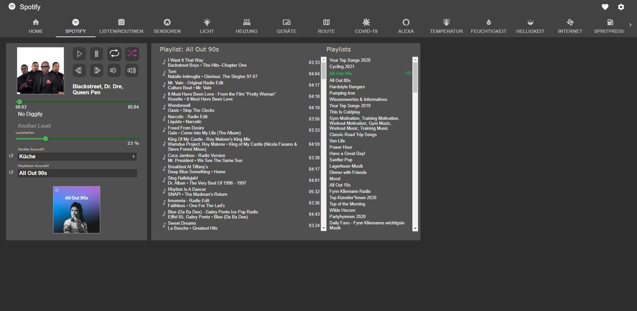This screenshot has width=637, height=311.
Task: Open the Geräte Auswahl dropdown showing Küche
Action: click(77, 156)
